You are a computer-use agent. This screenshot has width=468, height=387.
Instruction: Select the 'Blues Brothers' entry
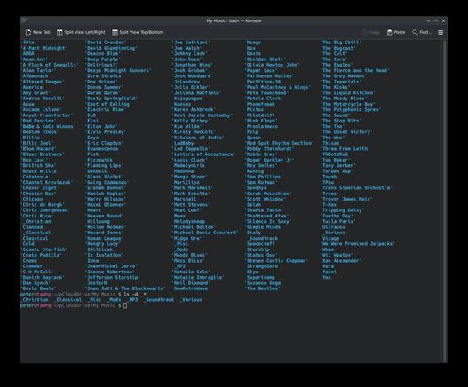(43, 154)
